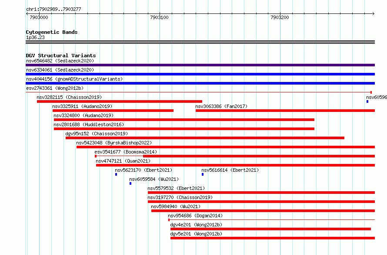This screenshot has width=387, height=255.
Task: Click the small blue marker under nsv60596
Action: (x=367, y=101)
